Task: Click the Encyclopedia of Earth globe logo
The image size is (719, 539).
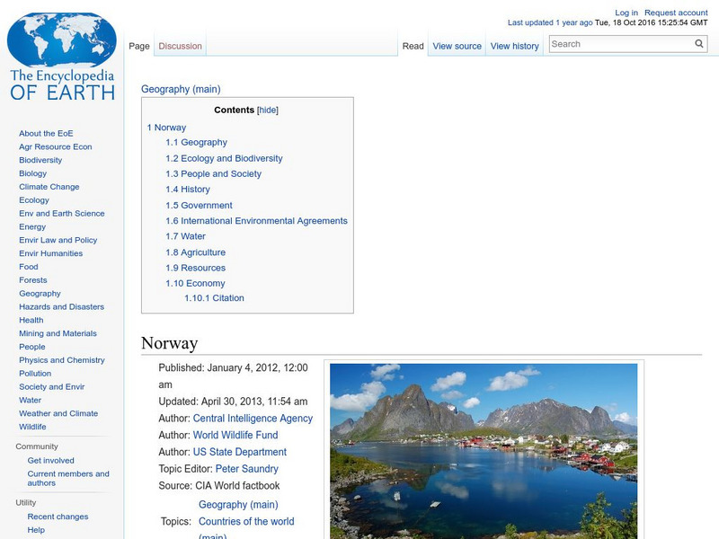Action: [x=61, y=40]
